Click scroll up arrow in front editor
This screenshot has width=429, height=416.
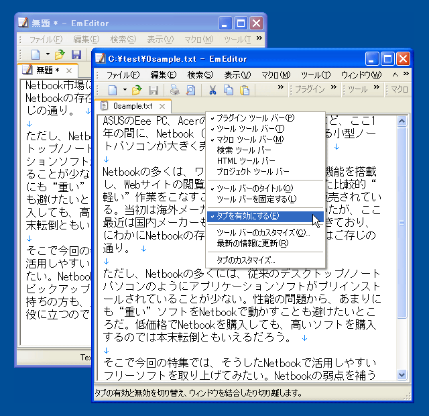pyautogui.click(x=402, y=121)
